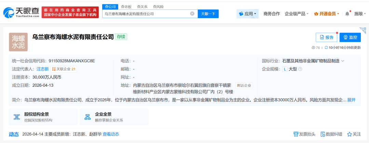
Task: Click the establishment date 2026-04-13
Action: point(43,85)
